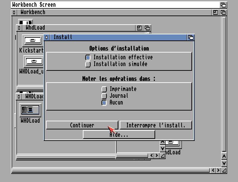Viewport: 238px width, 182px height.
Task: Click inner window scroll left arrow
Action: (151, 155)
